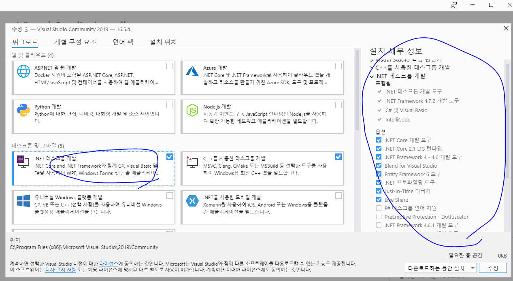Click the ASP.NET globe icon
This screenshot has width=513, height=281.
[x=24, y=72]
